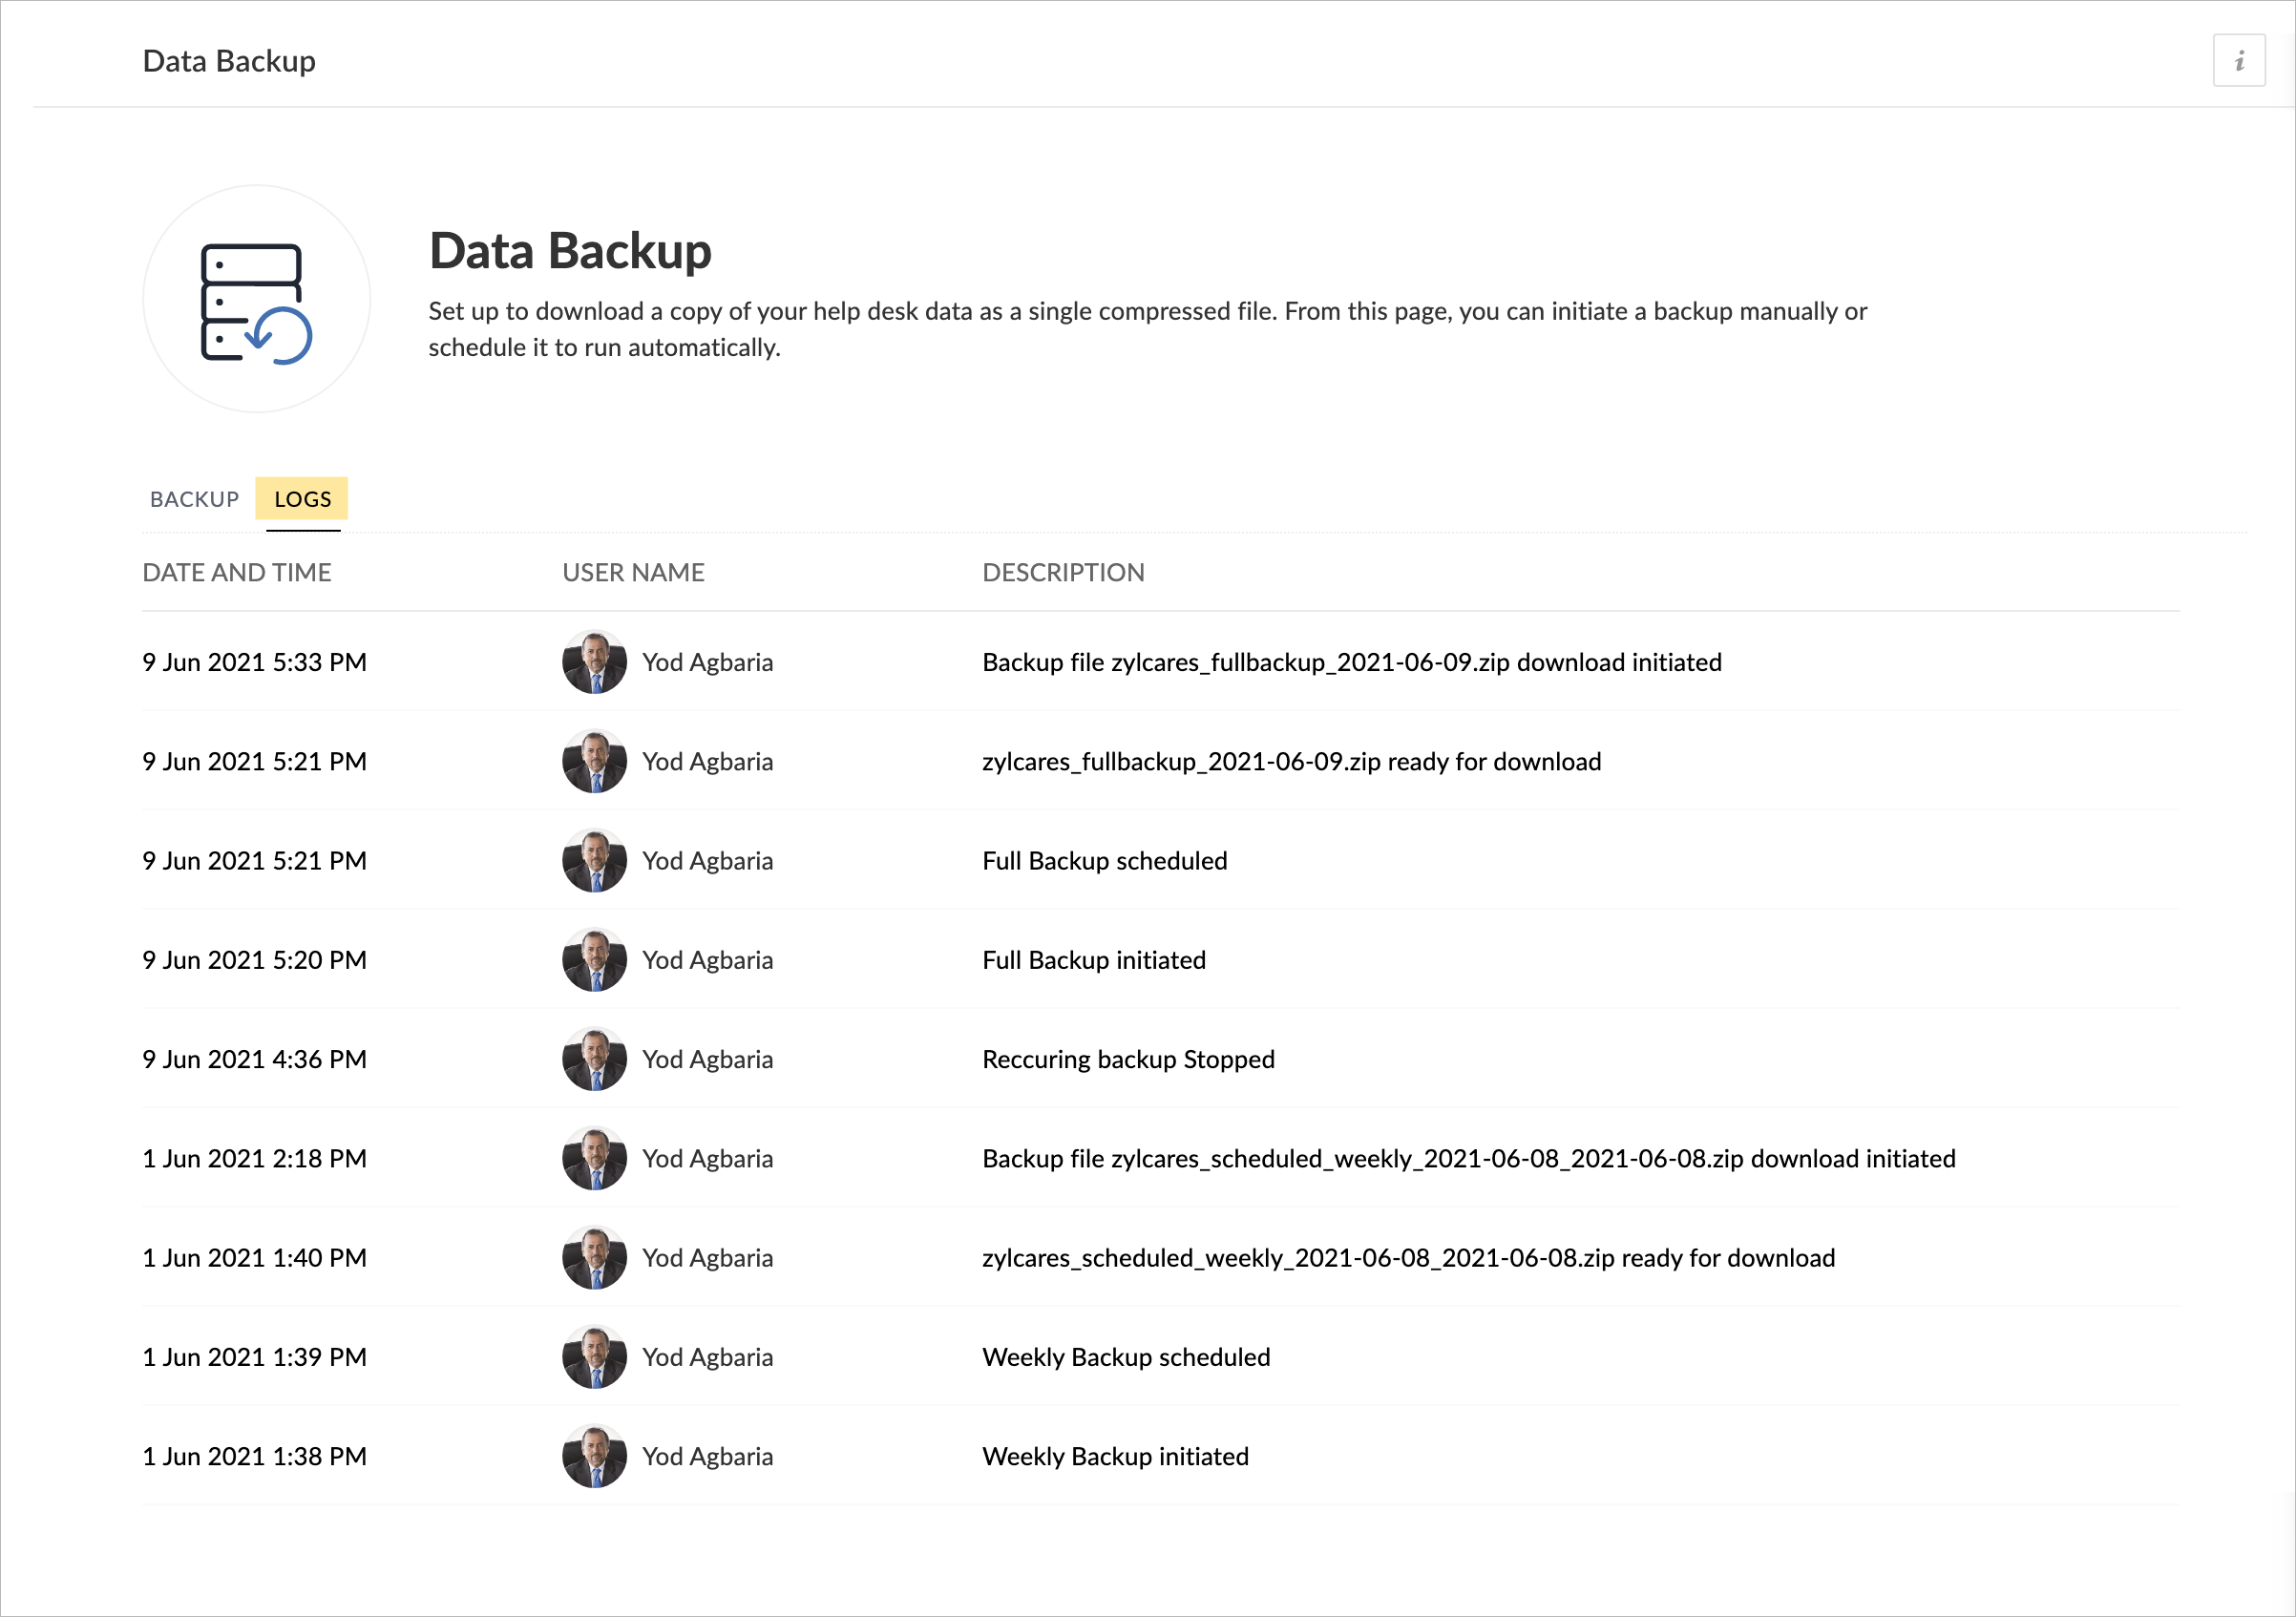The image size is (2296, 1617).
Task: Select the Reccuring backup Stopped entry
Action: [1128, 1059]
